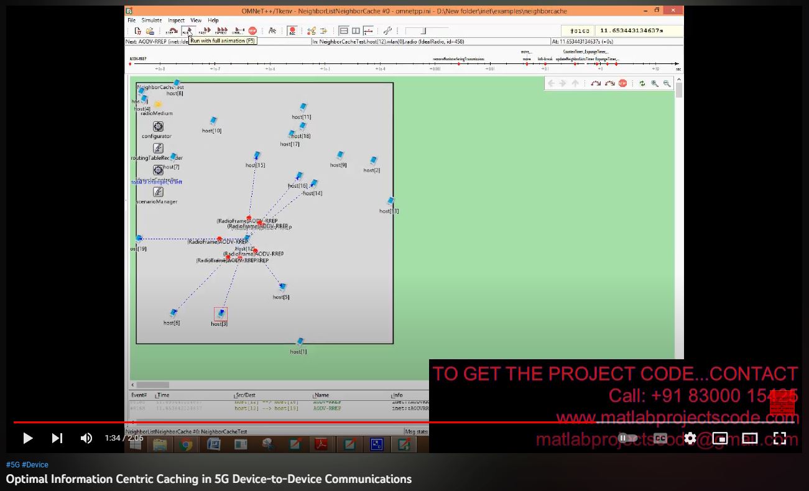Select the host[13] node
Screen dimensions: 809x491
click(391, 201)
